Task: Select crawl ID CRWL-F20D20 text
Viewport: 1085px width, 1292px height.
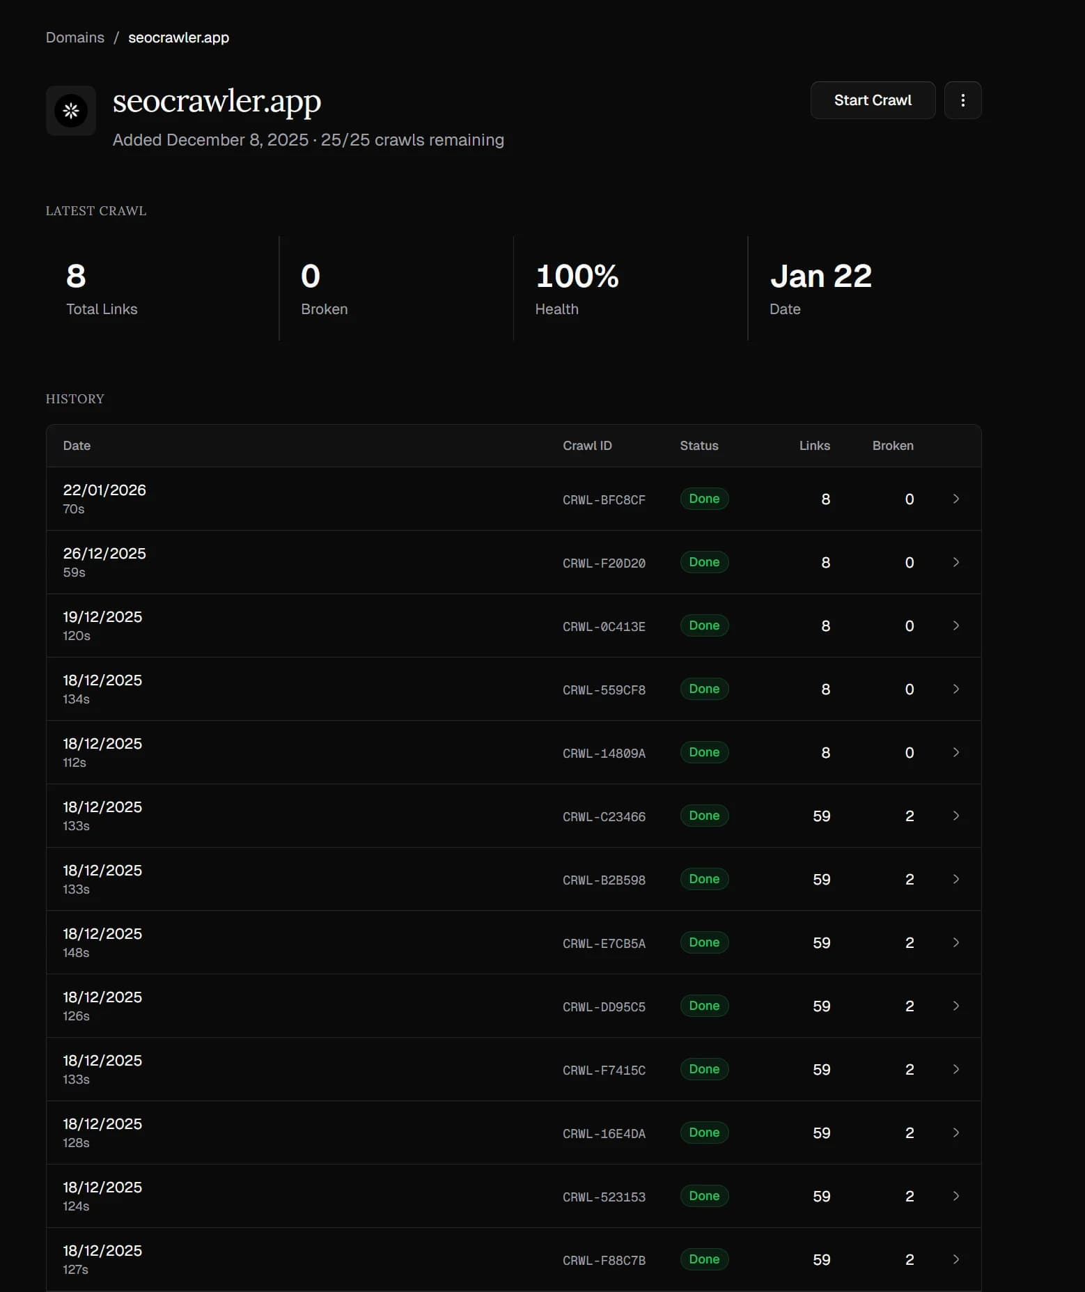Action: (604, 563)
